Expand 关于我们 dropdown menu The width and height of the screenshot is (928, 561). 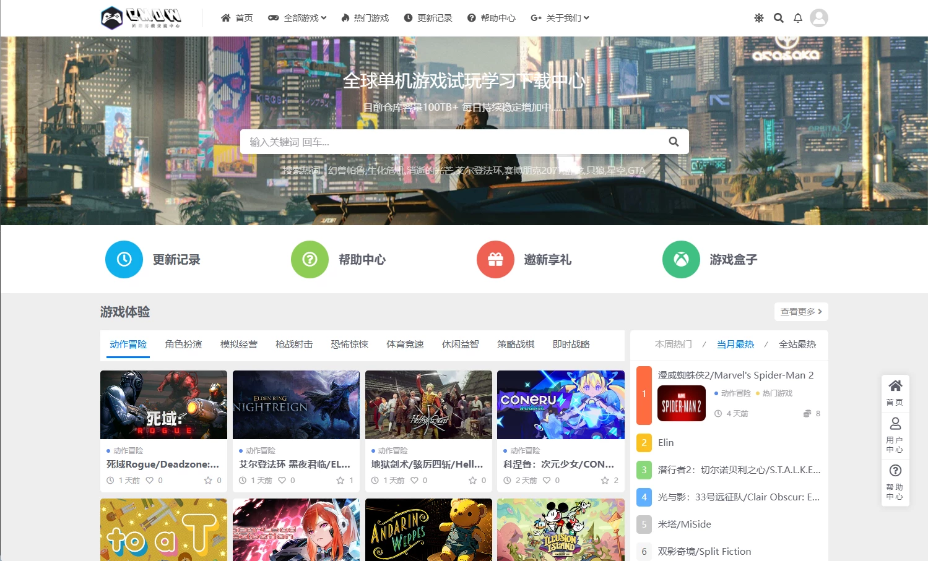tap(560, 18)
